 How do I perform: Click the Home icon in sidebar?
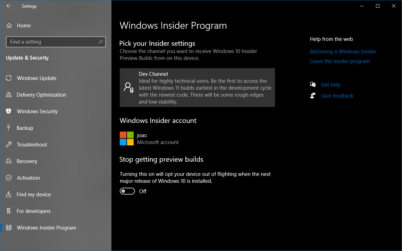pyautogui.click(x=9, y=26)
